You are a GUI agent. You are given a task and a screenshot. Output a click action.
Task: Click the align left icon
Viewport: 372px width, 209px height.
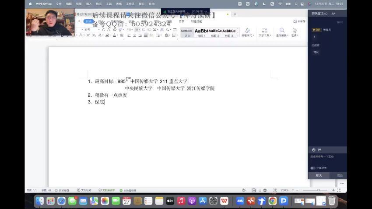pos(129,35)
